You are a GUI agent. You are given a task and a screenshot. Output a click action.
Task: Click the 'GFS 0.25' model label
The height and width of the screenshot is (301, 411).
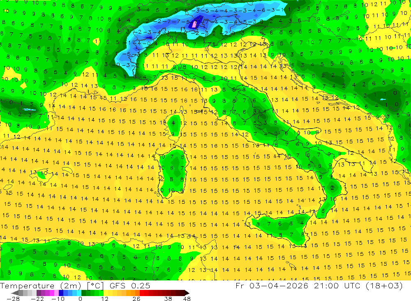[130, 285]
